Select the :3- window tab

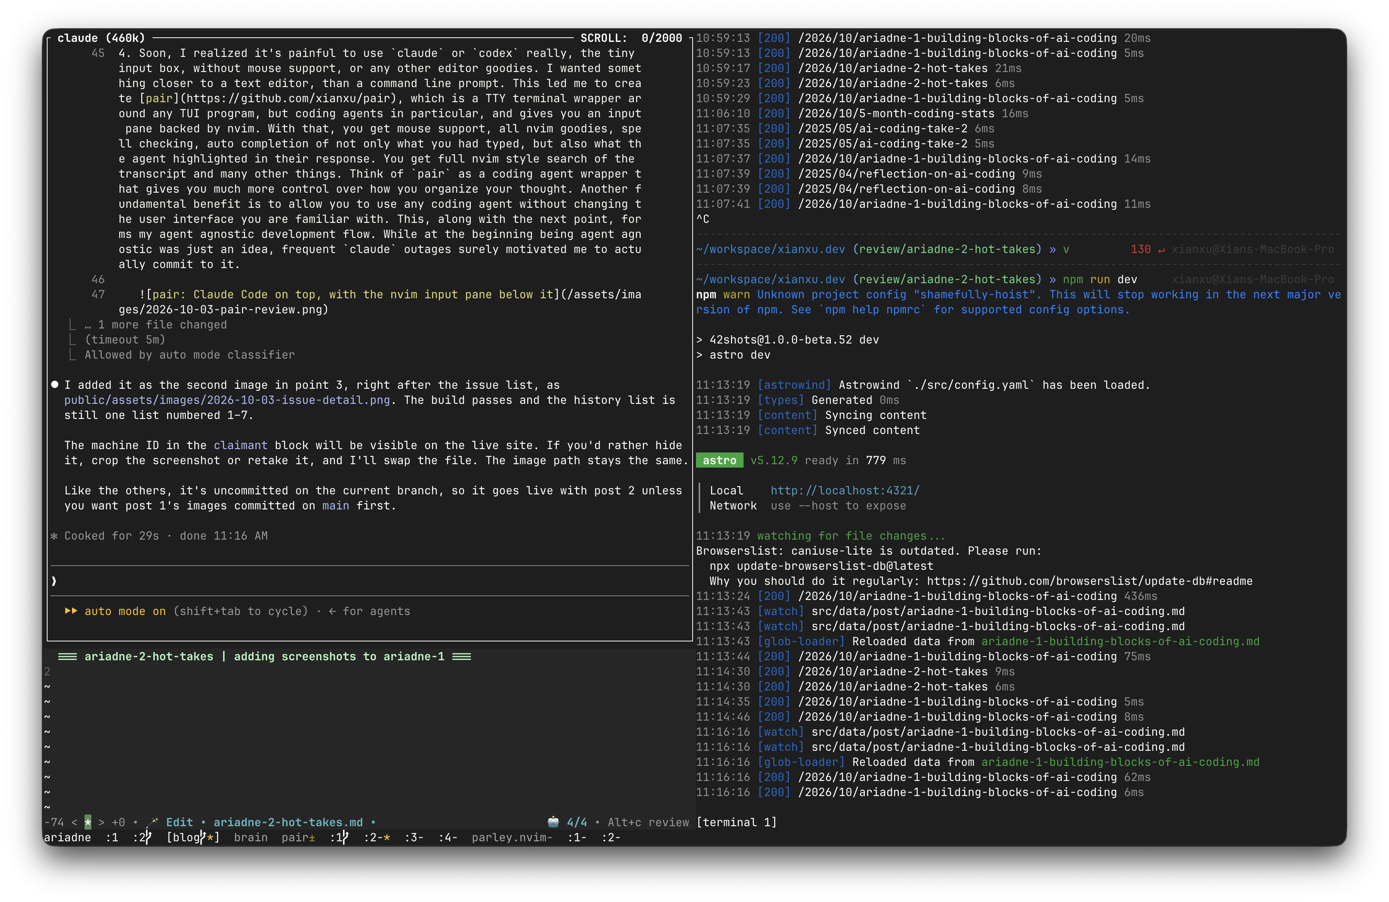coord(414,837)
